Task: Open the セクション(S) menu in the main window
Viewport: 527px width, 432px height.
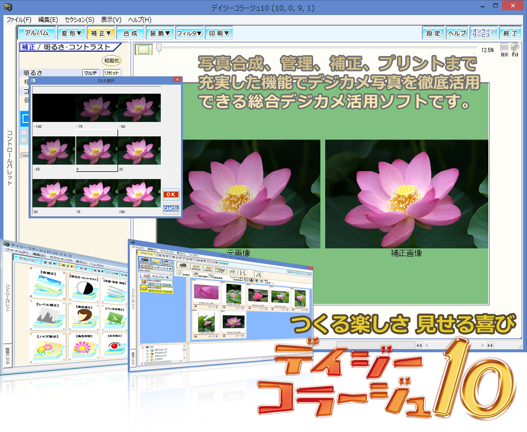Action: click(x=79, y=20)
